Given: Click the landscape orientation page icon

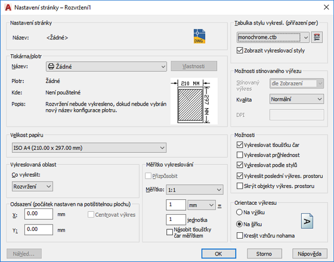Looking at the screenshot, I should pyautogui.click(x=307, y=221).
